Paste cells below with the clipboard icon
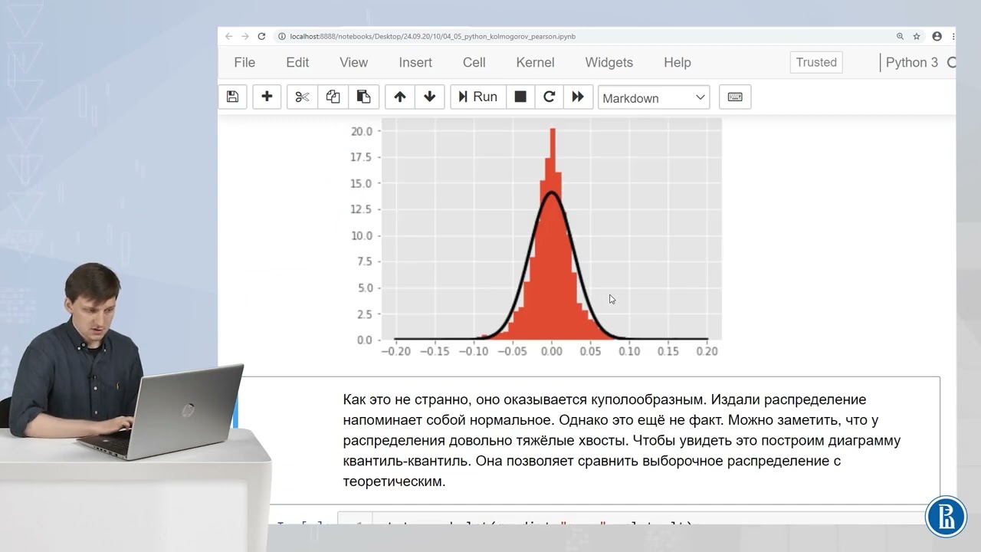 click(x=364, y=97)
